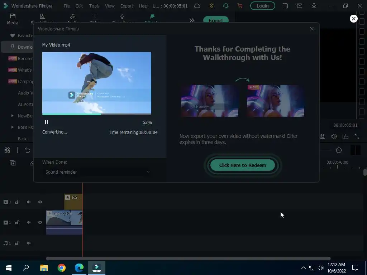Image resolution: width=367 pixels, height=275 pixels.
Task: Click the green Export button
Action: (215, 20)
